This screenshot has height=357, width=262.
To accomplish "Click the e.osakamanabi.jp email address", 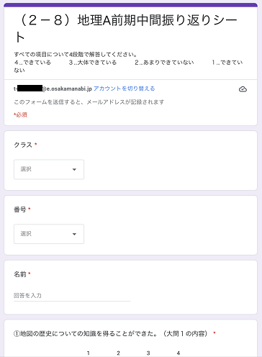I will pyautogui.click(x=53, y=89).
